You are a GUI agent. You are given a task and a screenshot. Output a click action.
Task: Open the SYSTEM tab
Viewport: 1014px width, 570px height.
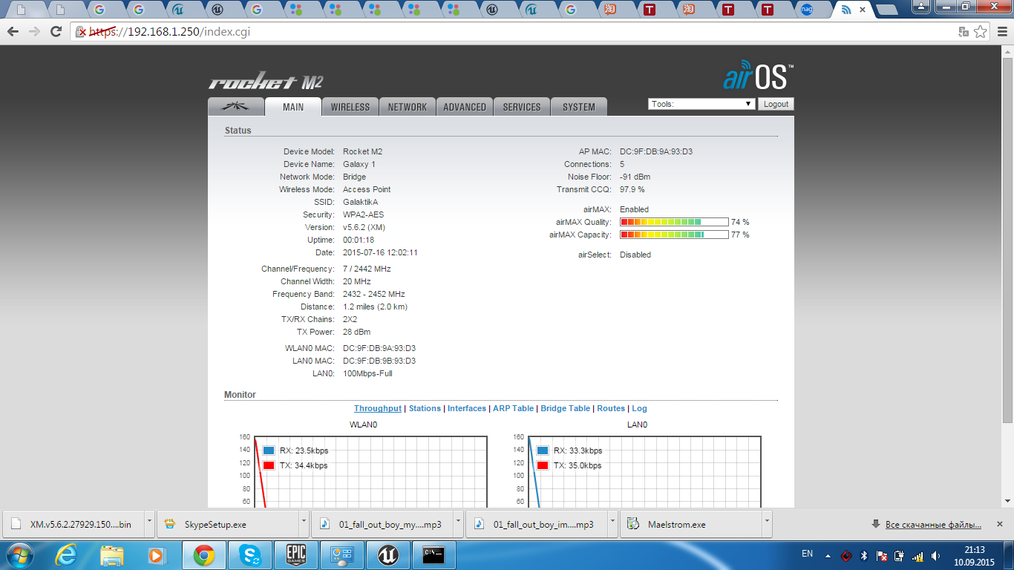pos(578,107)
